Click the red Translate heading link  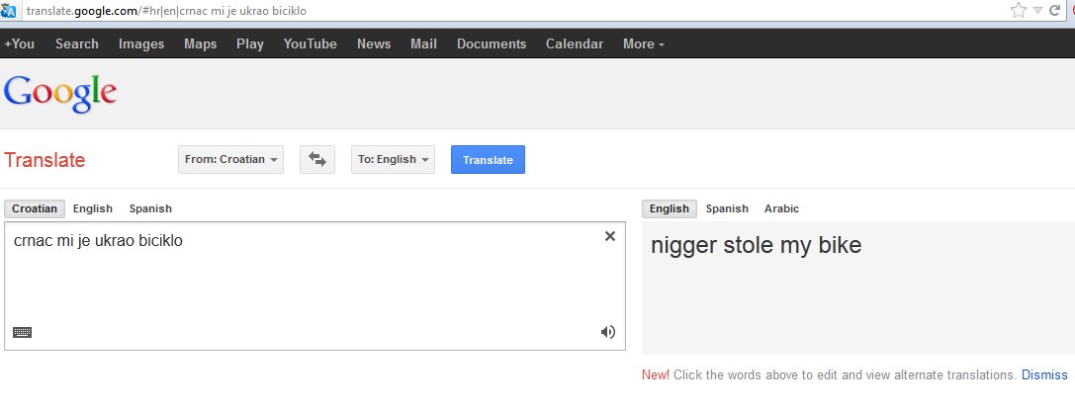(x=45, y=160)
